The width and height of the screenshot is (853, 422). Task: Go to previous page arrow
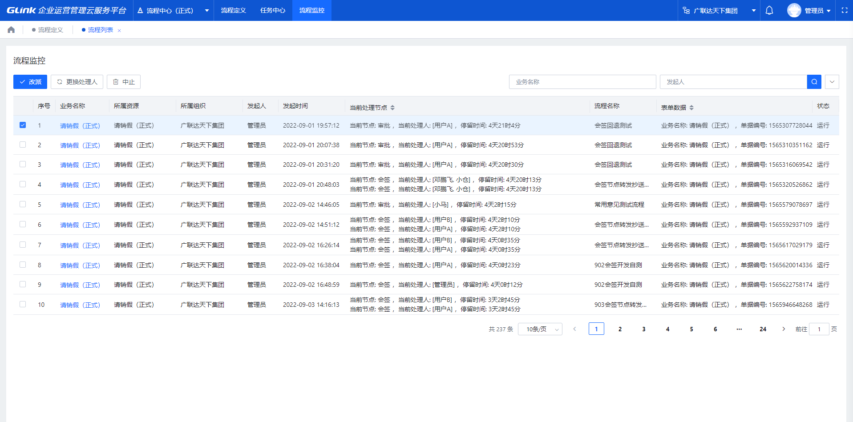click(x=574, y=329)
